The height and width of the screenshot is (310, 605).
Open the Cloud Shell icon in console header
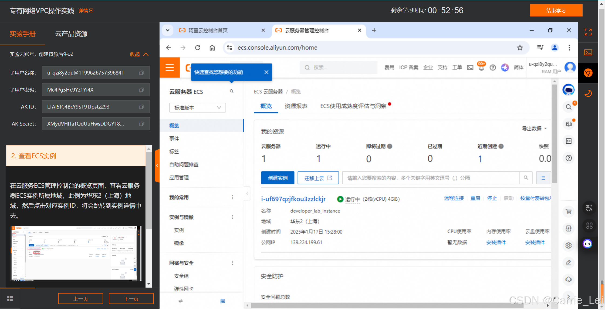[x=470, y=68]
